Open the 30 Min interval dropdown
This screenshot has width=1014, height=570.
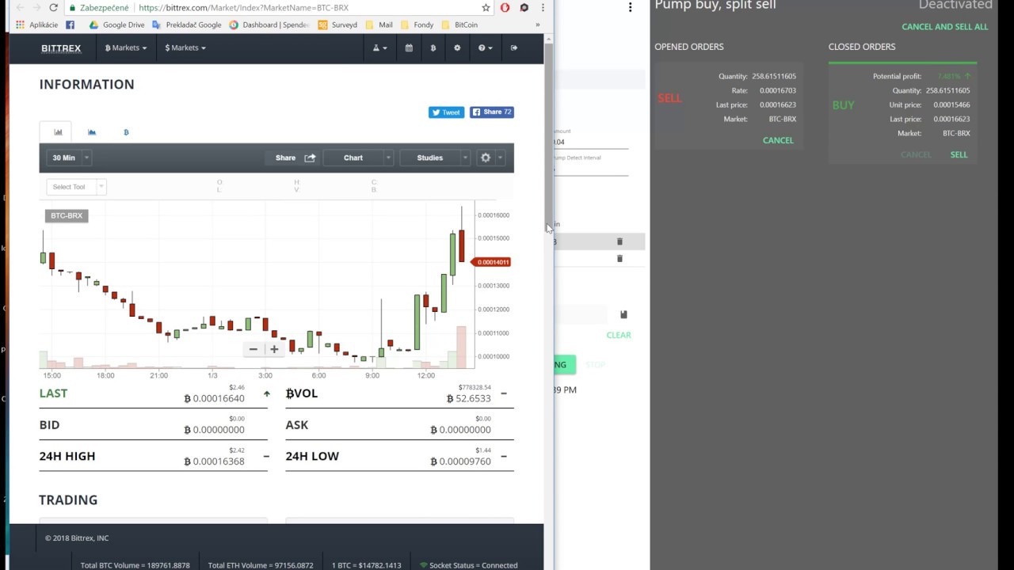point(70,158)
